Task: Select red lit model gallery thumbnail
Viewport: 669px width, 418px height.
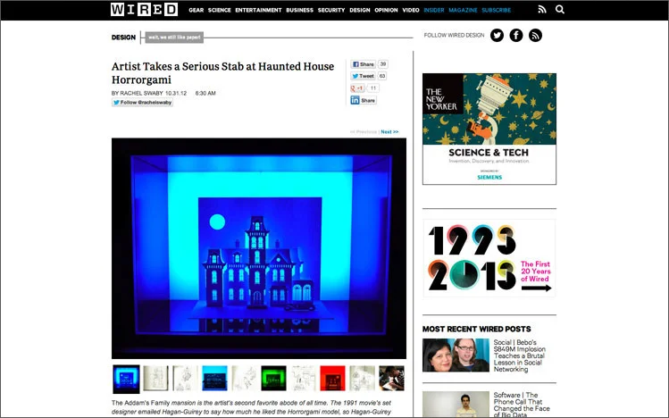Action: 332,379
